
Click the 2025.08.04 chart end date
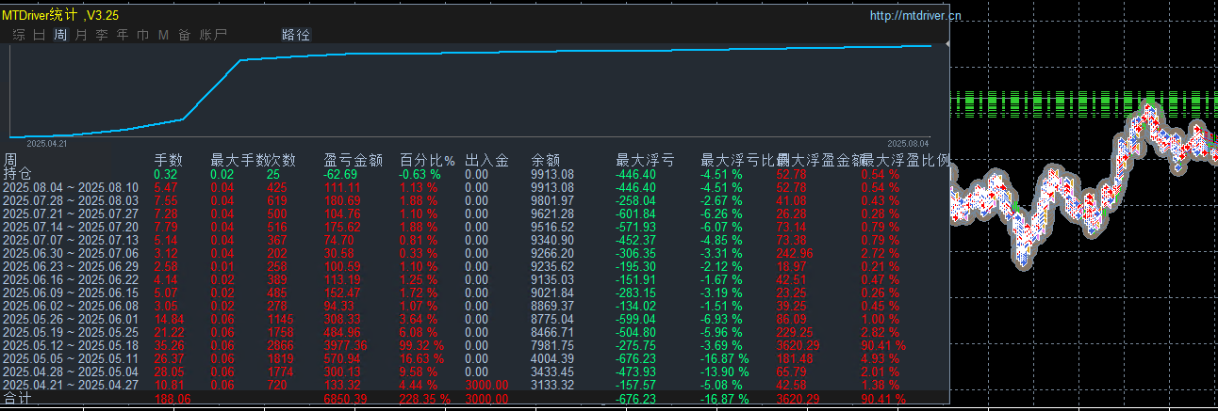point(908,144)
